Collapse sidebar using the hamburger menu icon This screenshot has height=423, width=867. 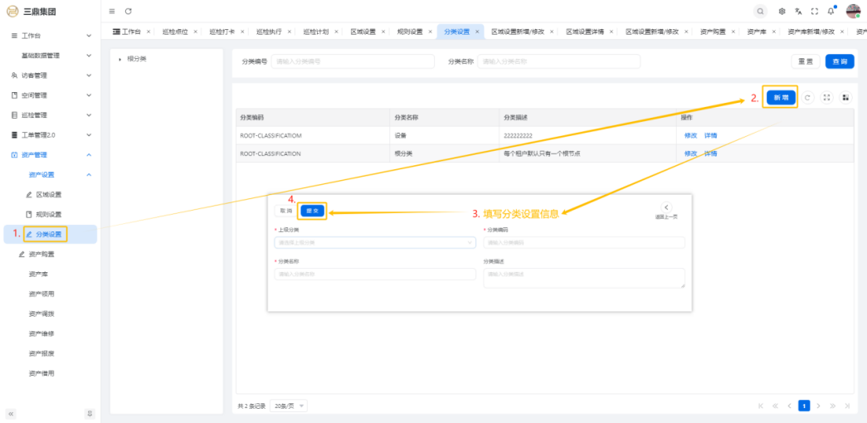click(x=112, y=11)
